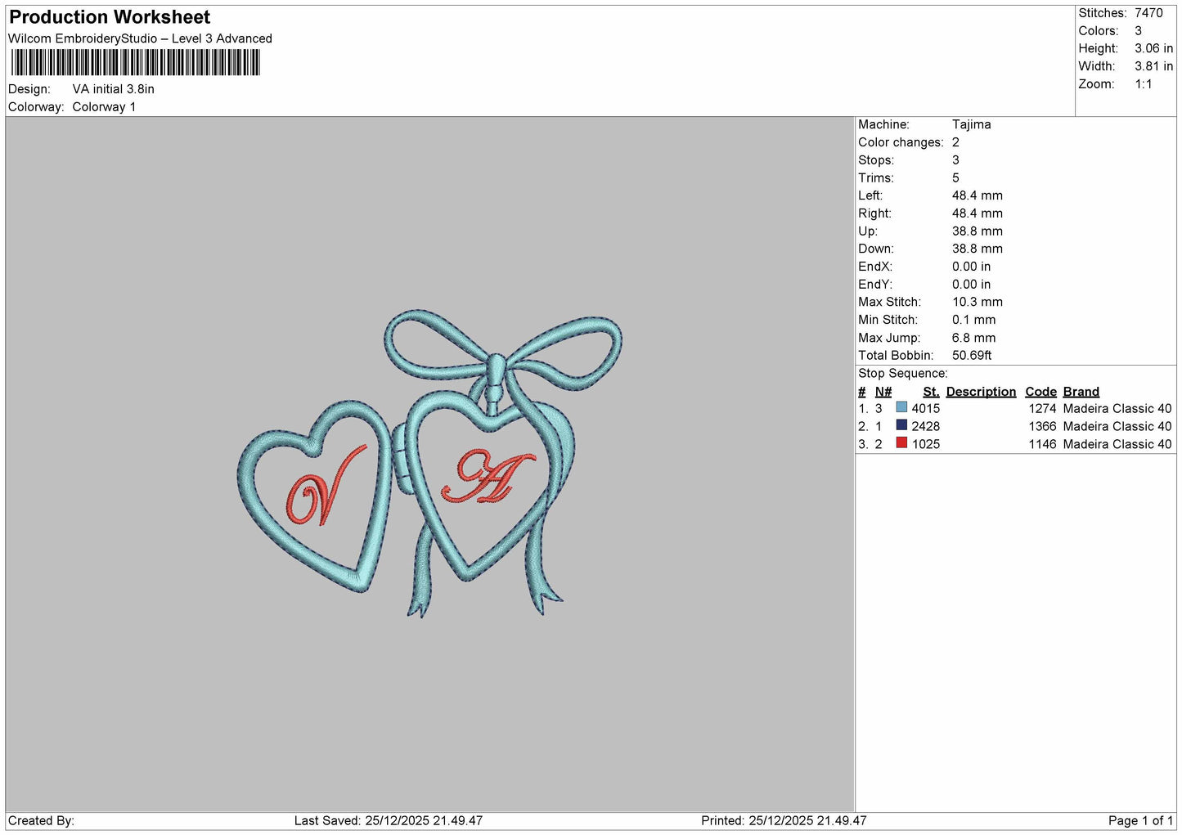Click the EndY value '0.00 in'
The image size is (1182, 835).
tap(971, 285)
